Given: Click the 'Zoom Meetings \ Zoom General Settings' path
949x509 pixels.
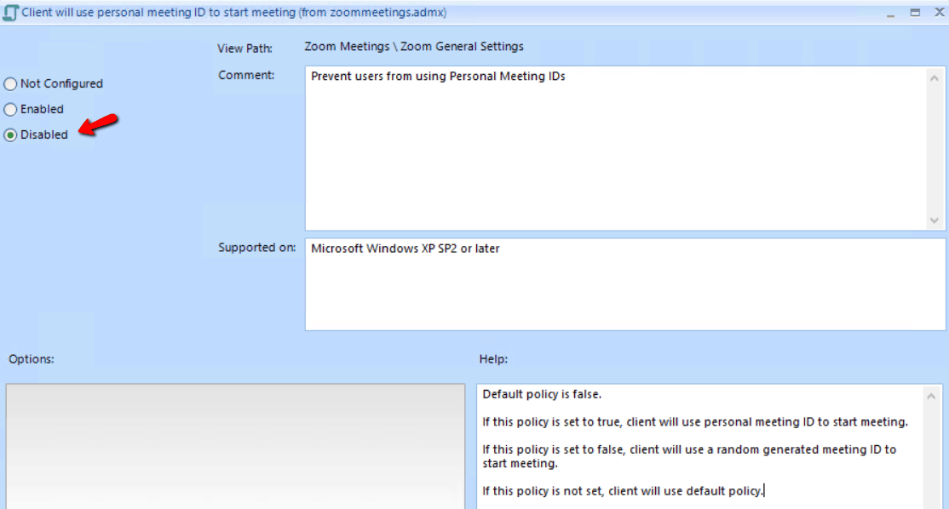Looking at the screenshot, I should point(414,47).
